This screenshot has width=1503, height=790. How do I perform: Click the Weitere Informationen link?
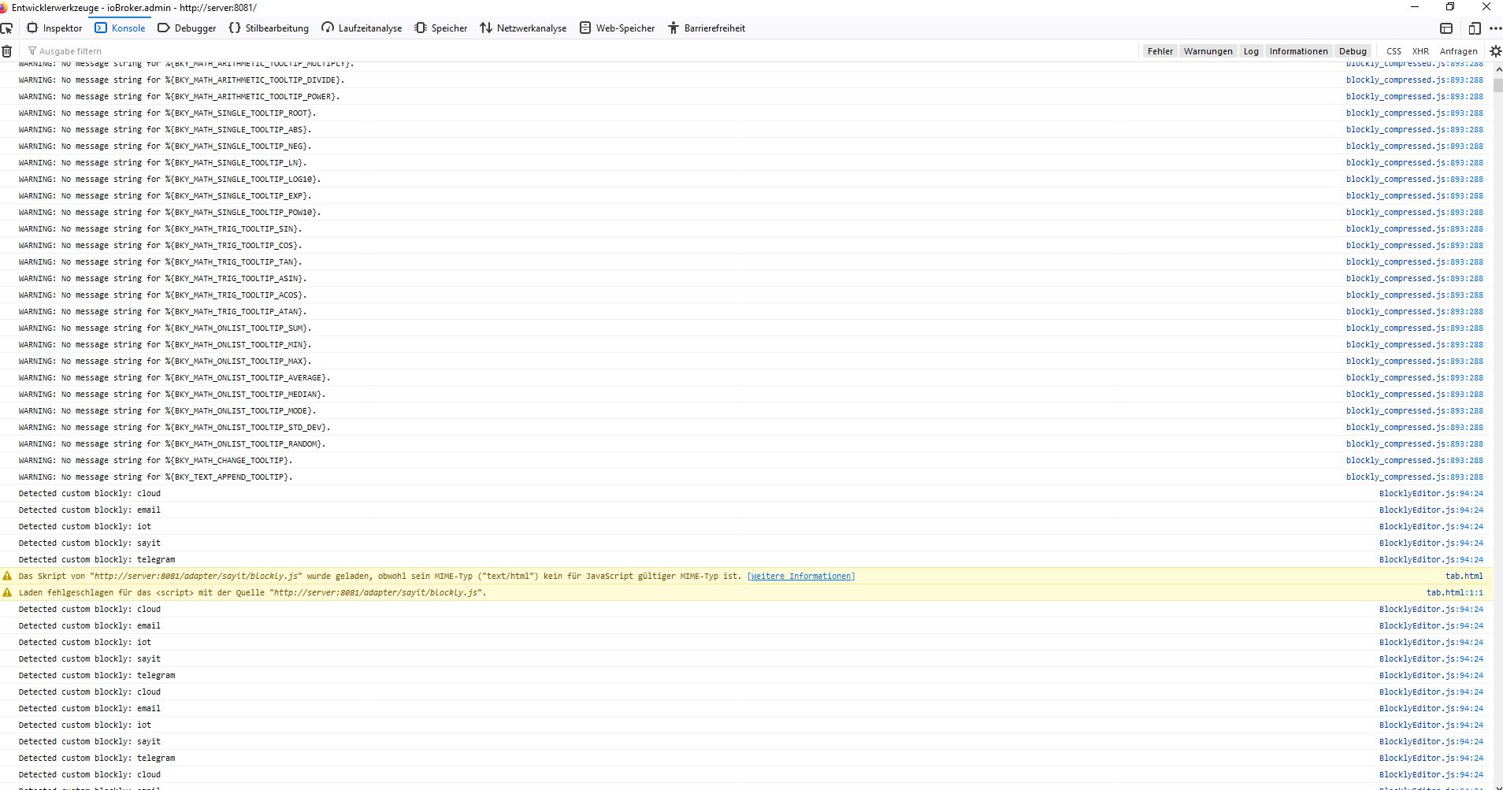(800, 576)
